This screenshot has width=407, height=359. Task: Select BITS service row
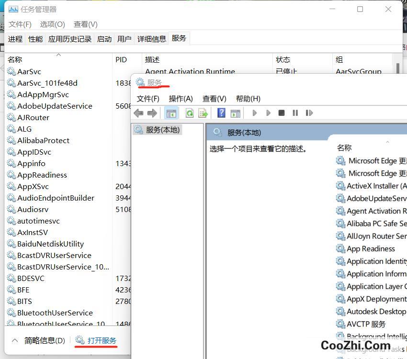coord(24,301)
